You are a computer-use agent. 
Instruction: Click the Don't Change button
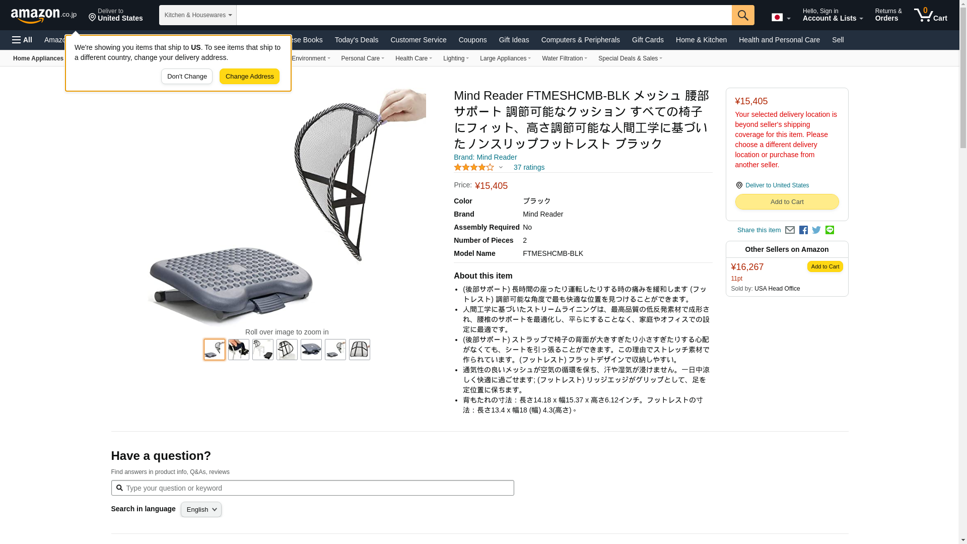pyautogui.click(x=187, y=77)
